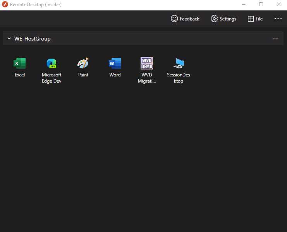Click the Remote Desktop title bar icon
The image size is (287, 232).
[5, 4]
